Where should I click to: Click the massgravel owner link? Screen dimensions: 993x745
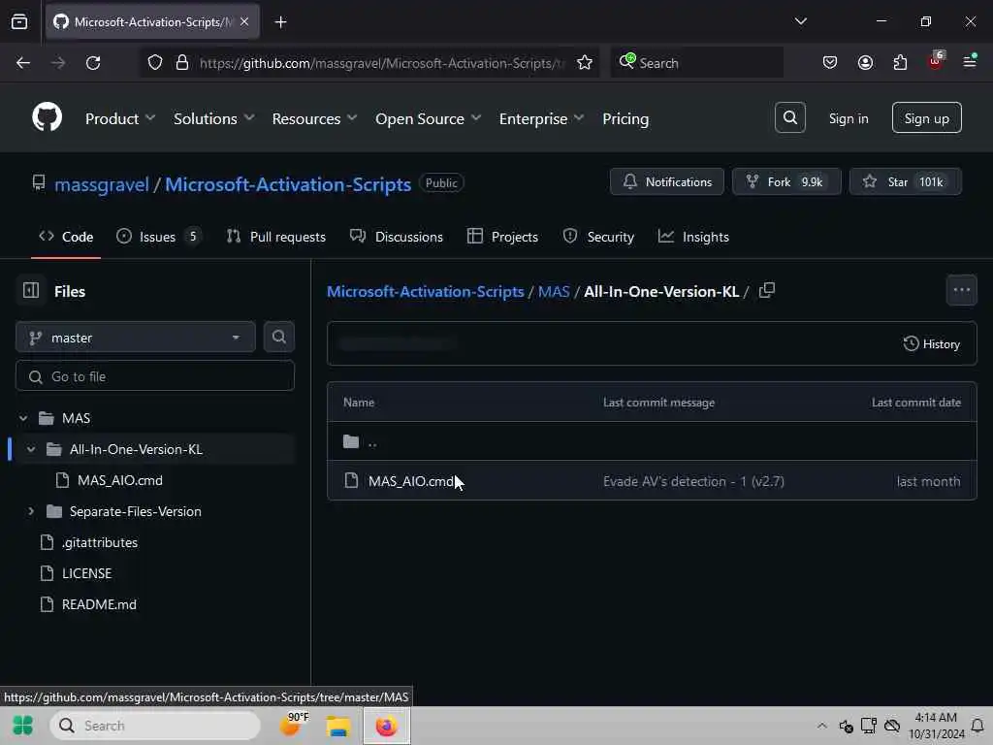click(102, 184)
